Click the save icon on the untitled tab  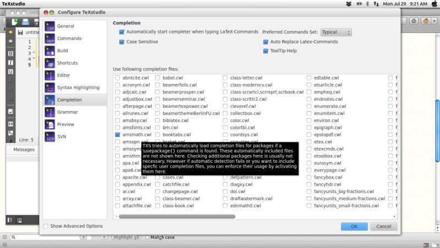[x=20, y=32]
